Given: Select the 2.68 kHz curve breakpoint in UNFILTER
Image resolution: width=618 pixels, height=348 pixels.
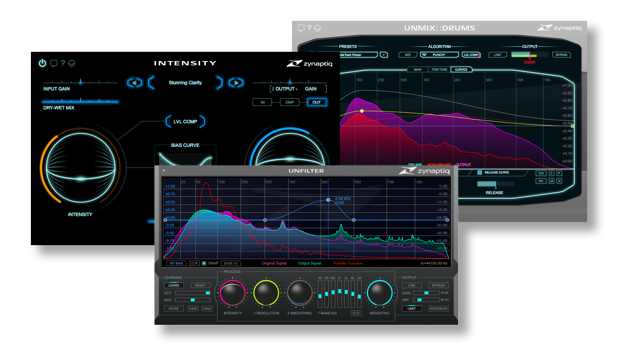Looking at the screenshot, I should click(328, 200).
